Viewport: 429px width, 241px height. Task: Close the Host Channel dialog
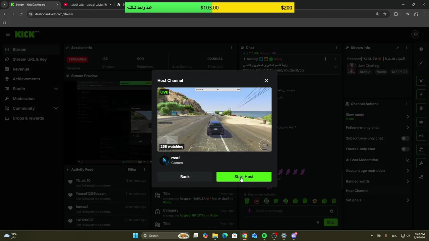[x=266, y=80]
